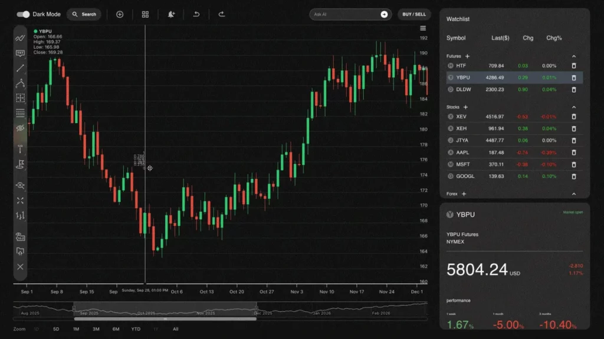The width and height of the screenshot is (604, 339).
Task: Switch to the YTD timeframe
Action: click(x=135, y=330)
